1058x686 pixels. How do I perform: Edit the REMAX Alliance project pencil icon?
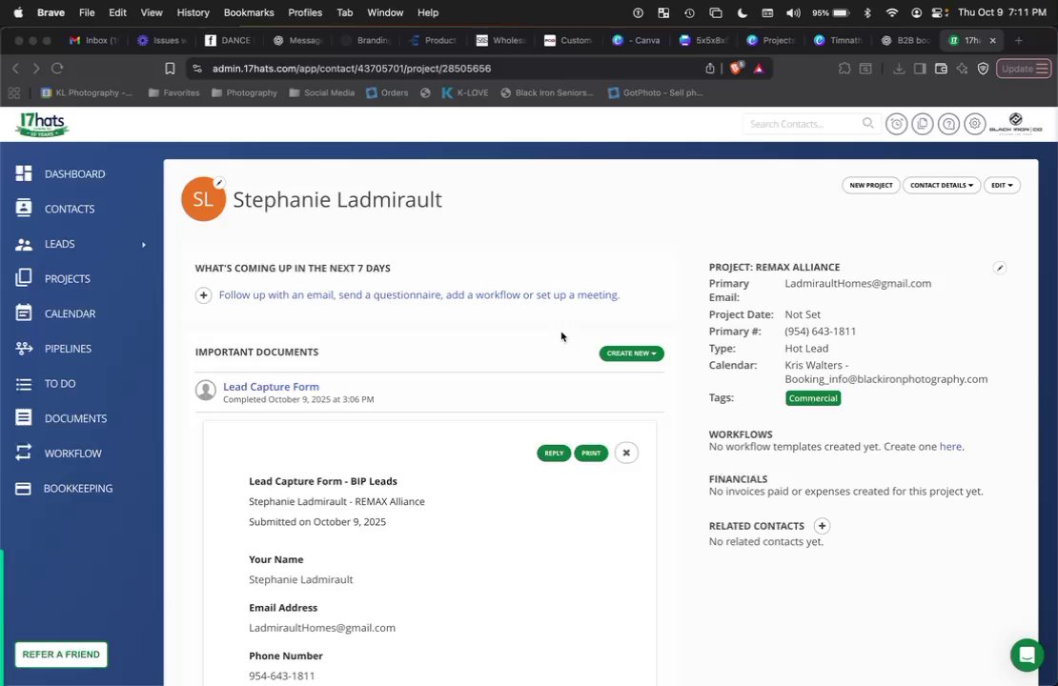pos(999,268)
